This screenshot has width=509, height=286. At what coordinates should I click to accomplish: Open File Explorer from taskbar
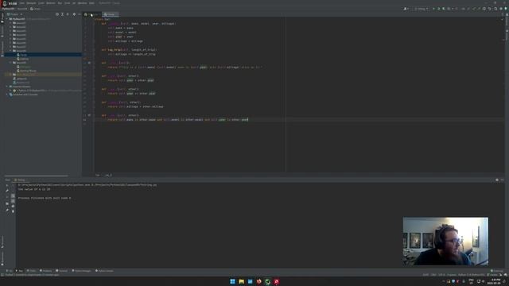point(241,281)
